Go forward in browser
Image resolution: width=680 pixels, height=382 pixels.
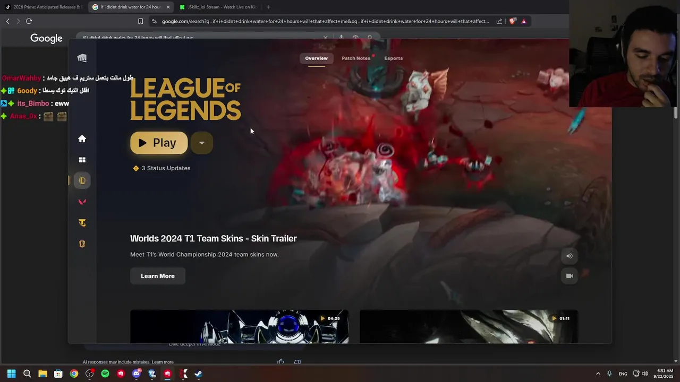pos(18,21)
